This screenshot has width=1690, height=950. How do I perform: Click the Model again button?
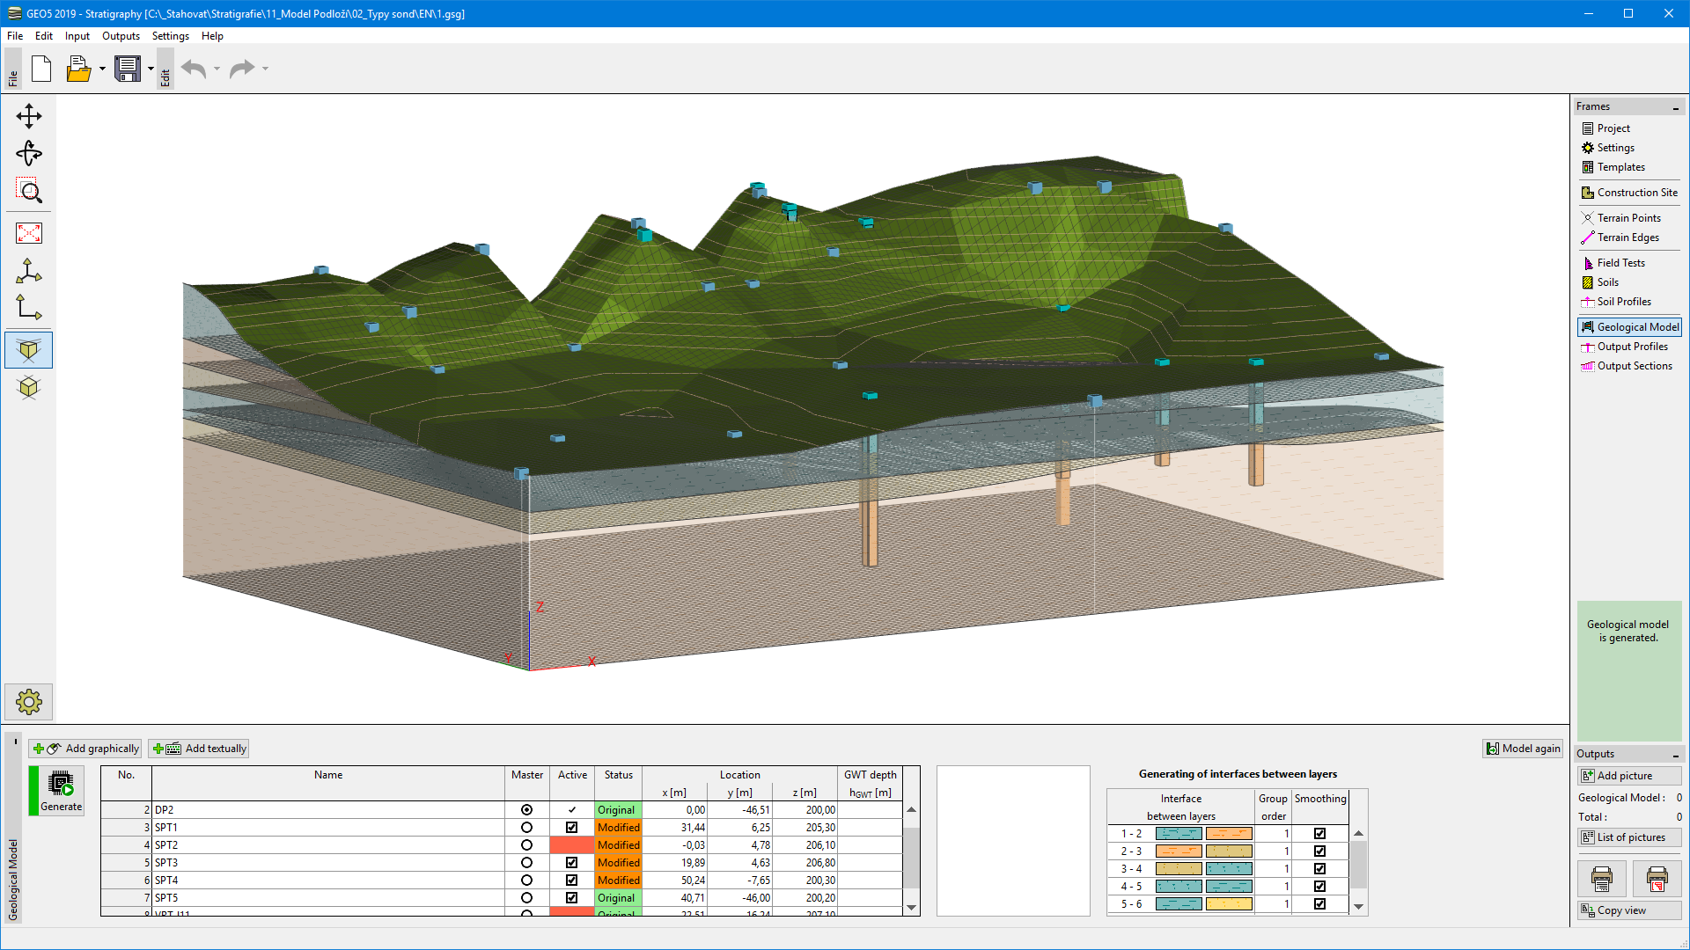point(1523,749)
